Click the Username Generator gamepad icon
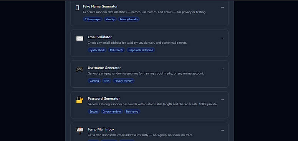Viewport: 298px width, 141px height. pyautogui.click(x=79, y=69)
